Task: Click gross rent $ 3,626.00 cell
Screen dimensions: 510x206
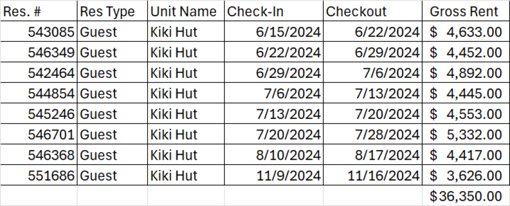Action: [466, 175]
